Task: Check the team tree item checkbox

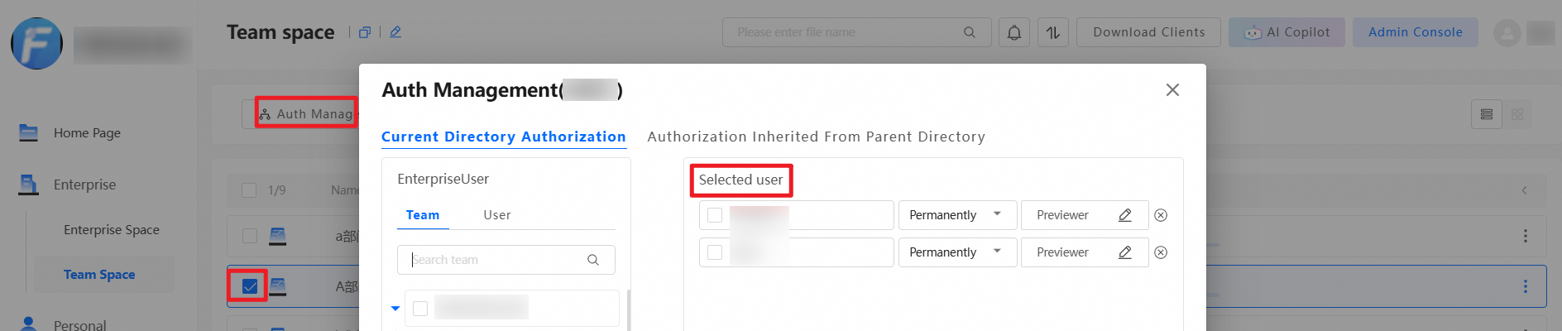Action: pos(420,309)
